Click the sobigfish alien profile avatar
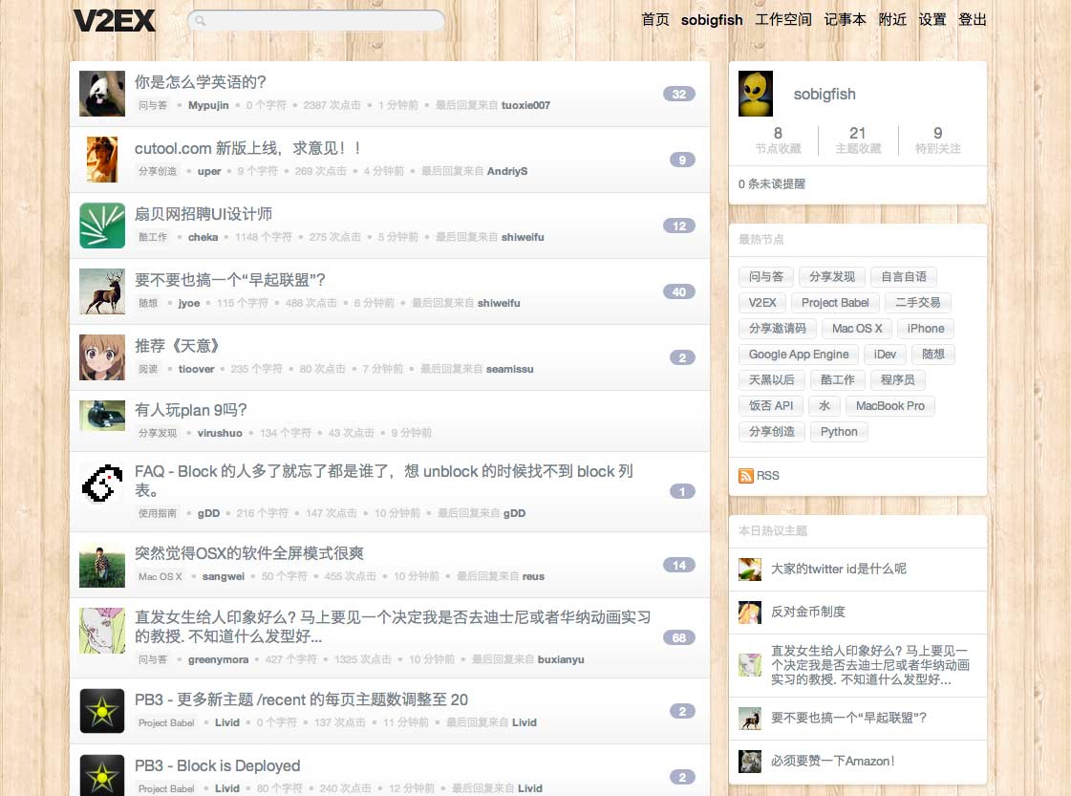The width and height of the screenshot is (1071, 796). click(756, 94)
